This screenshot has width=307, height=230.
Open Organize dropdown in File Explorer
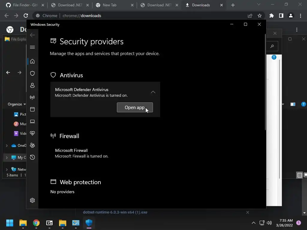click(x=17, y=104)
